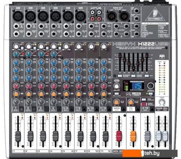Engage the red standby button
The height and width of the screenshot is (159, 181).
[144, 104]
